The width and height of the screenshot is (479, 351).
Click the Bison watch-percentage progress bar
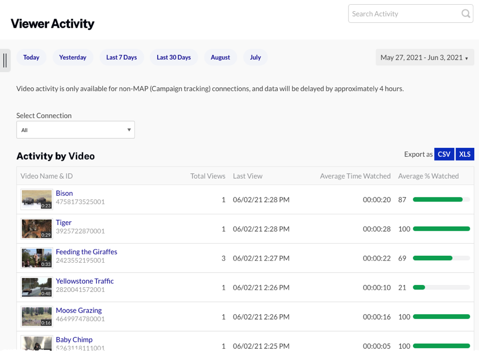tap(441, 199)
